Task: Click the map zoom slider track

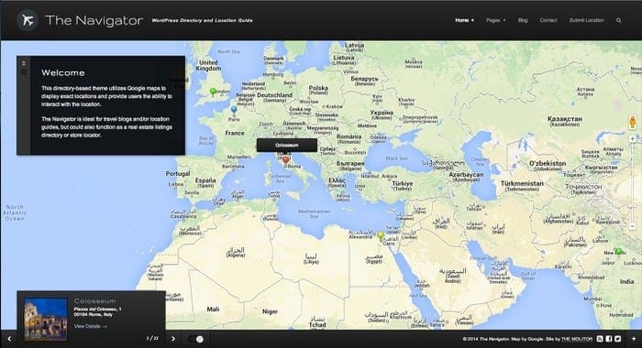Action: pos(633,182)
